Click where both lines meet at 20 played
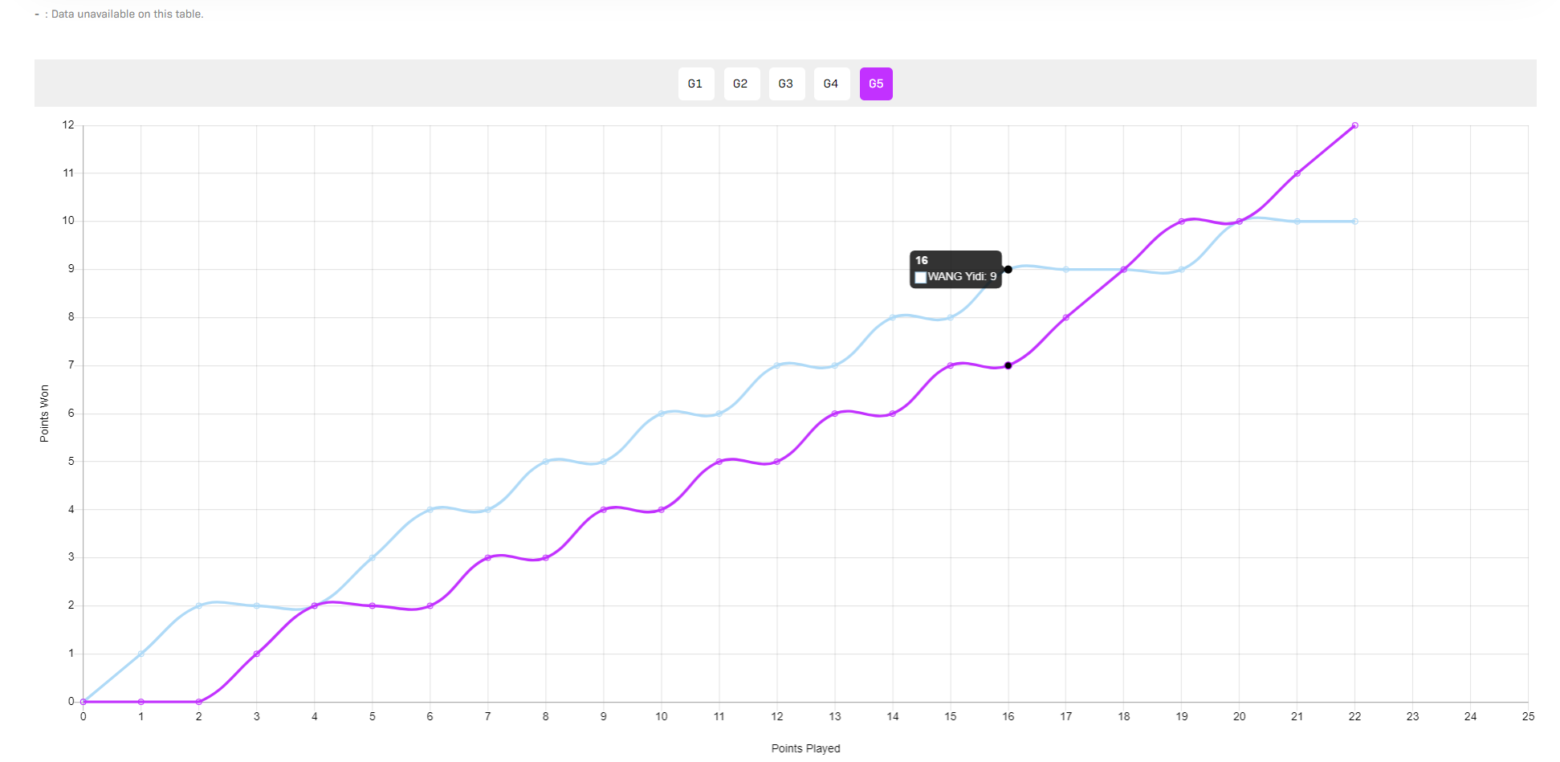 [x=1240, y=222]
